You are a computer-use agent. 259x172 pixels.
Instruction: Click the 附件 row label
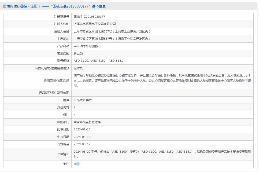pyautogui.click(x=66, y=100)
